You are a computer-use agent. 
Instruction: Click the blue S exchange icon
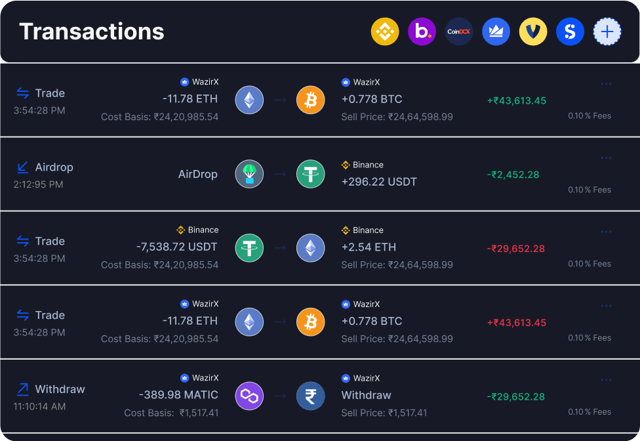click(x=570, y=31)
